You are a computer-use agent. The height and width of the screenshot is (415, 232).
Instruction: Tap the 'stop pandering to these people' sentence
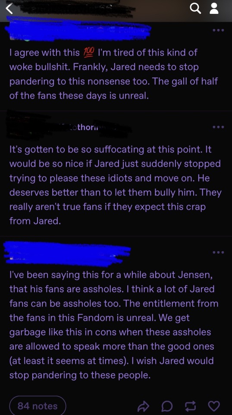tap(80, 375)
